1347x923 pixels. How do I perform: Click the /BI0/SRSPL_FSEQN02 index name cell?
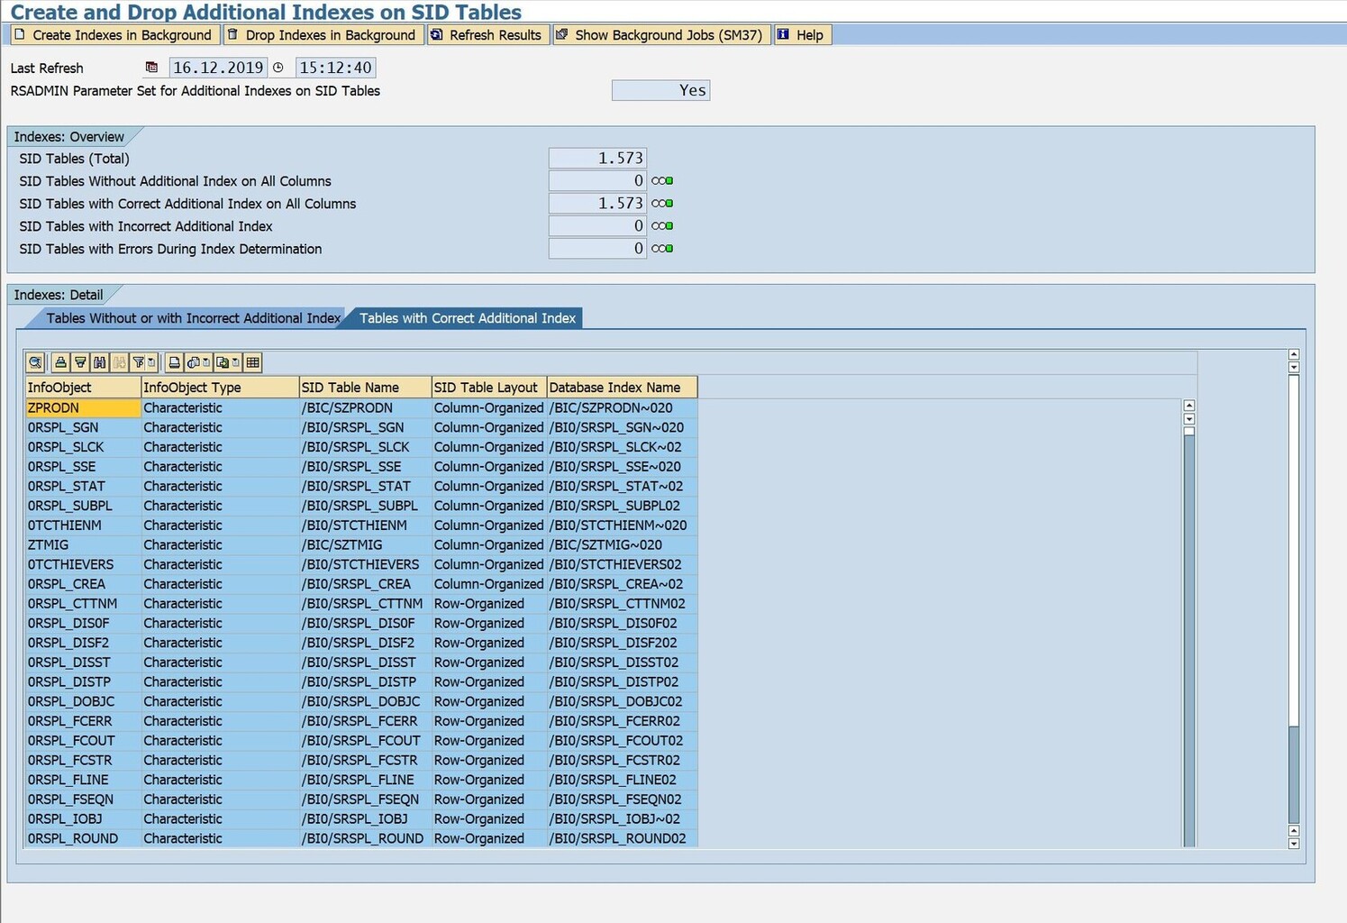[622, 800]
